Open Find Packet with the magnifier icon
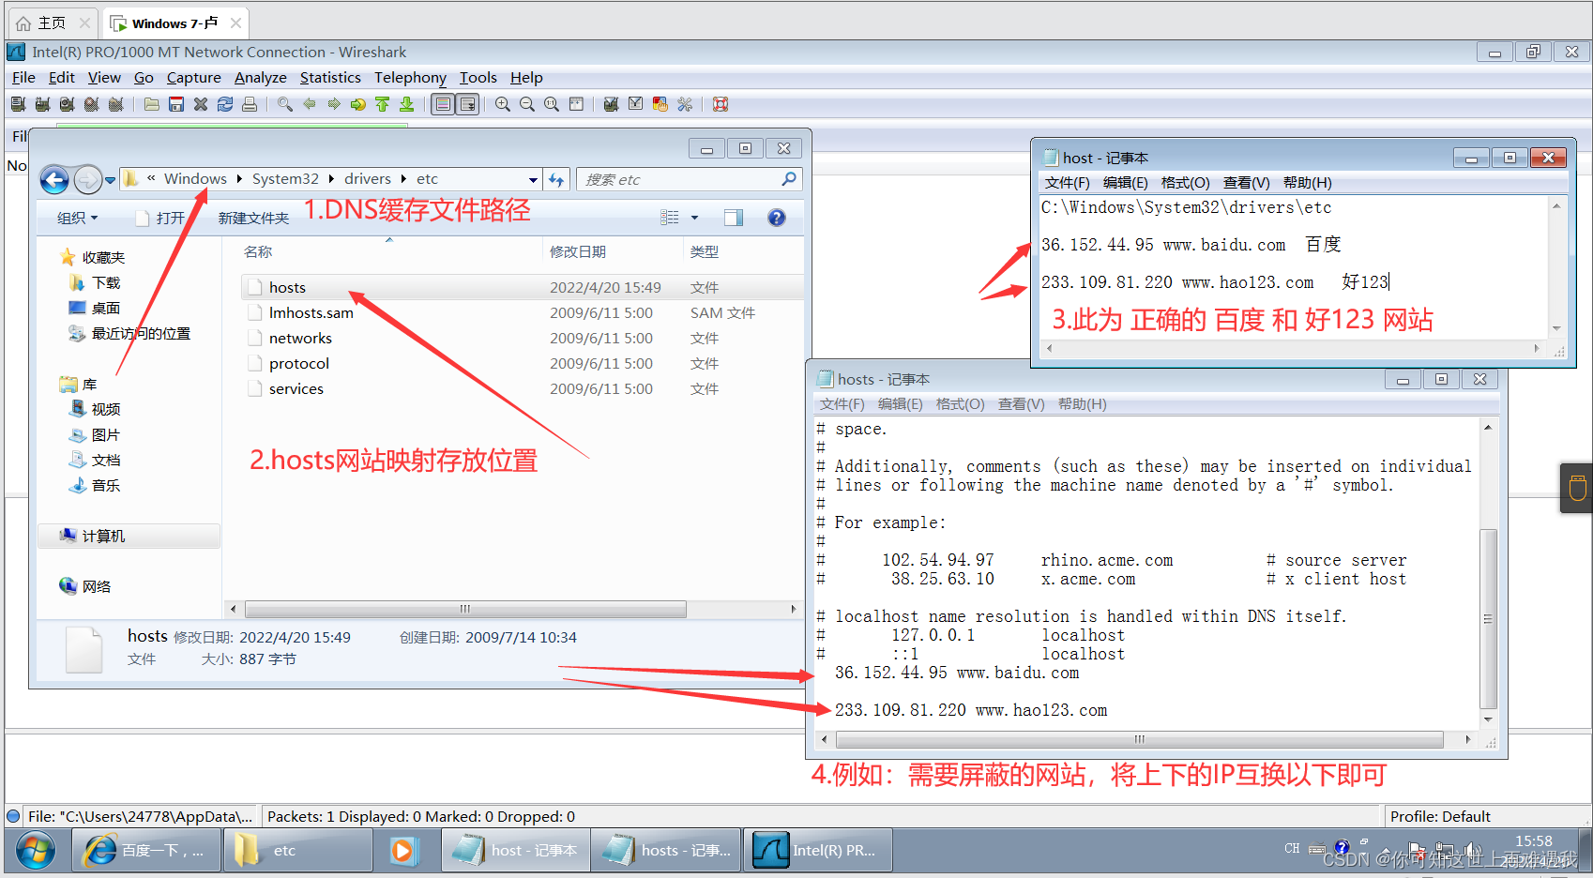 coord(285,104)
